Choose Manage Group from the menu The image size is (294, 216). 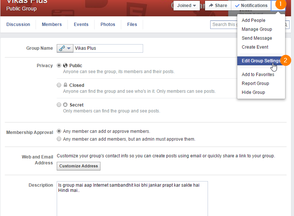(x=261, y=29)
